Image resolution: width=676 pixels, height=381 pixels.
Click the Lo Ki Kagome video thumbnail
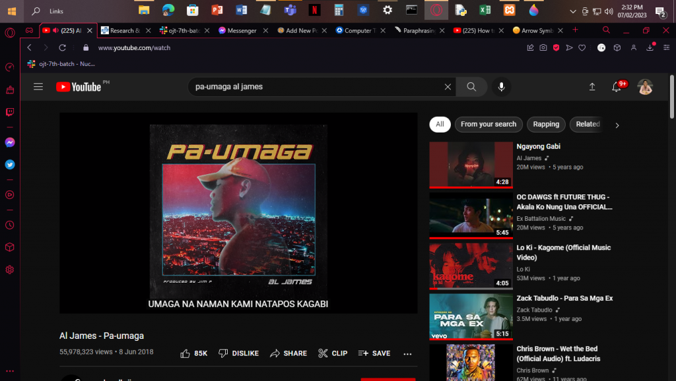pos(471,266)
